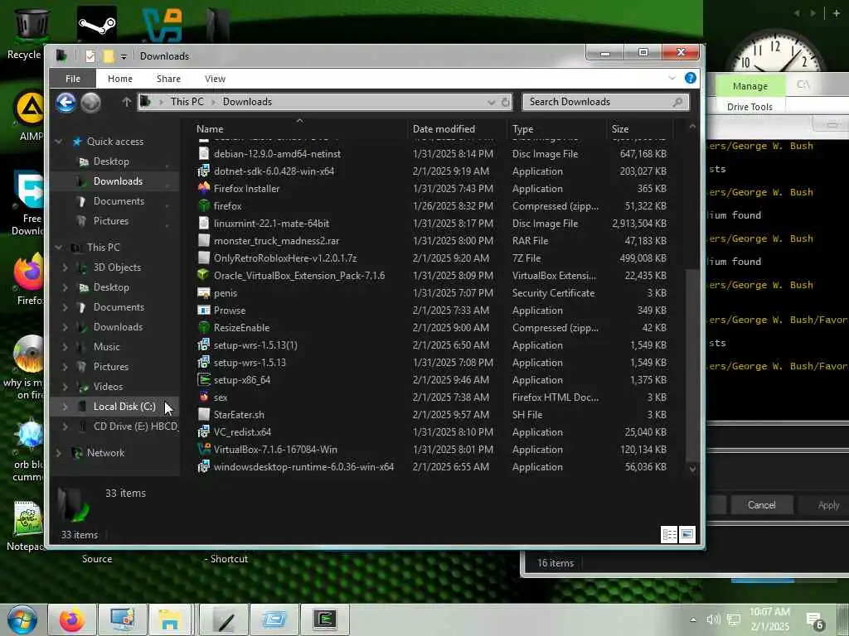Select windowsdesktop-runtime-6.0.36-win-x64 file

(x=303, y=467)
